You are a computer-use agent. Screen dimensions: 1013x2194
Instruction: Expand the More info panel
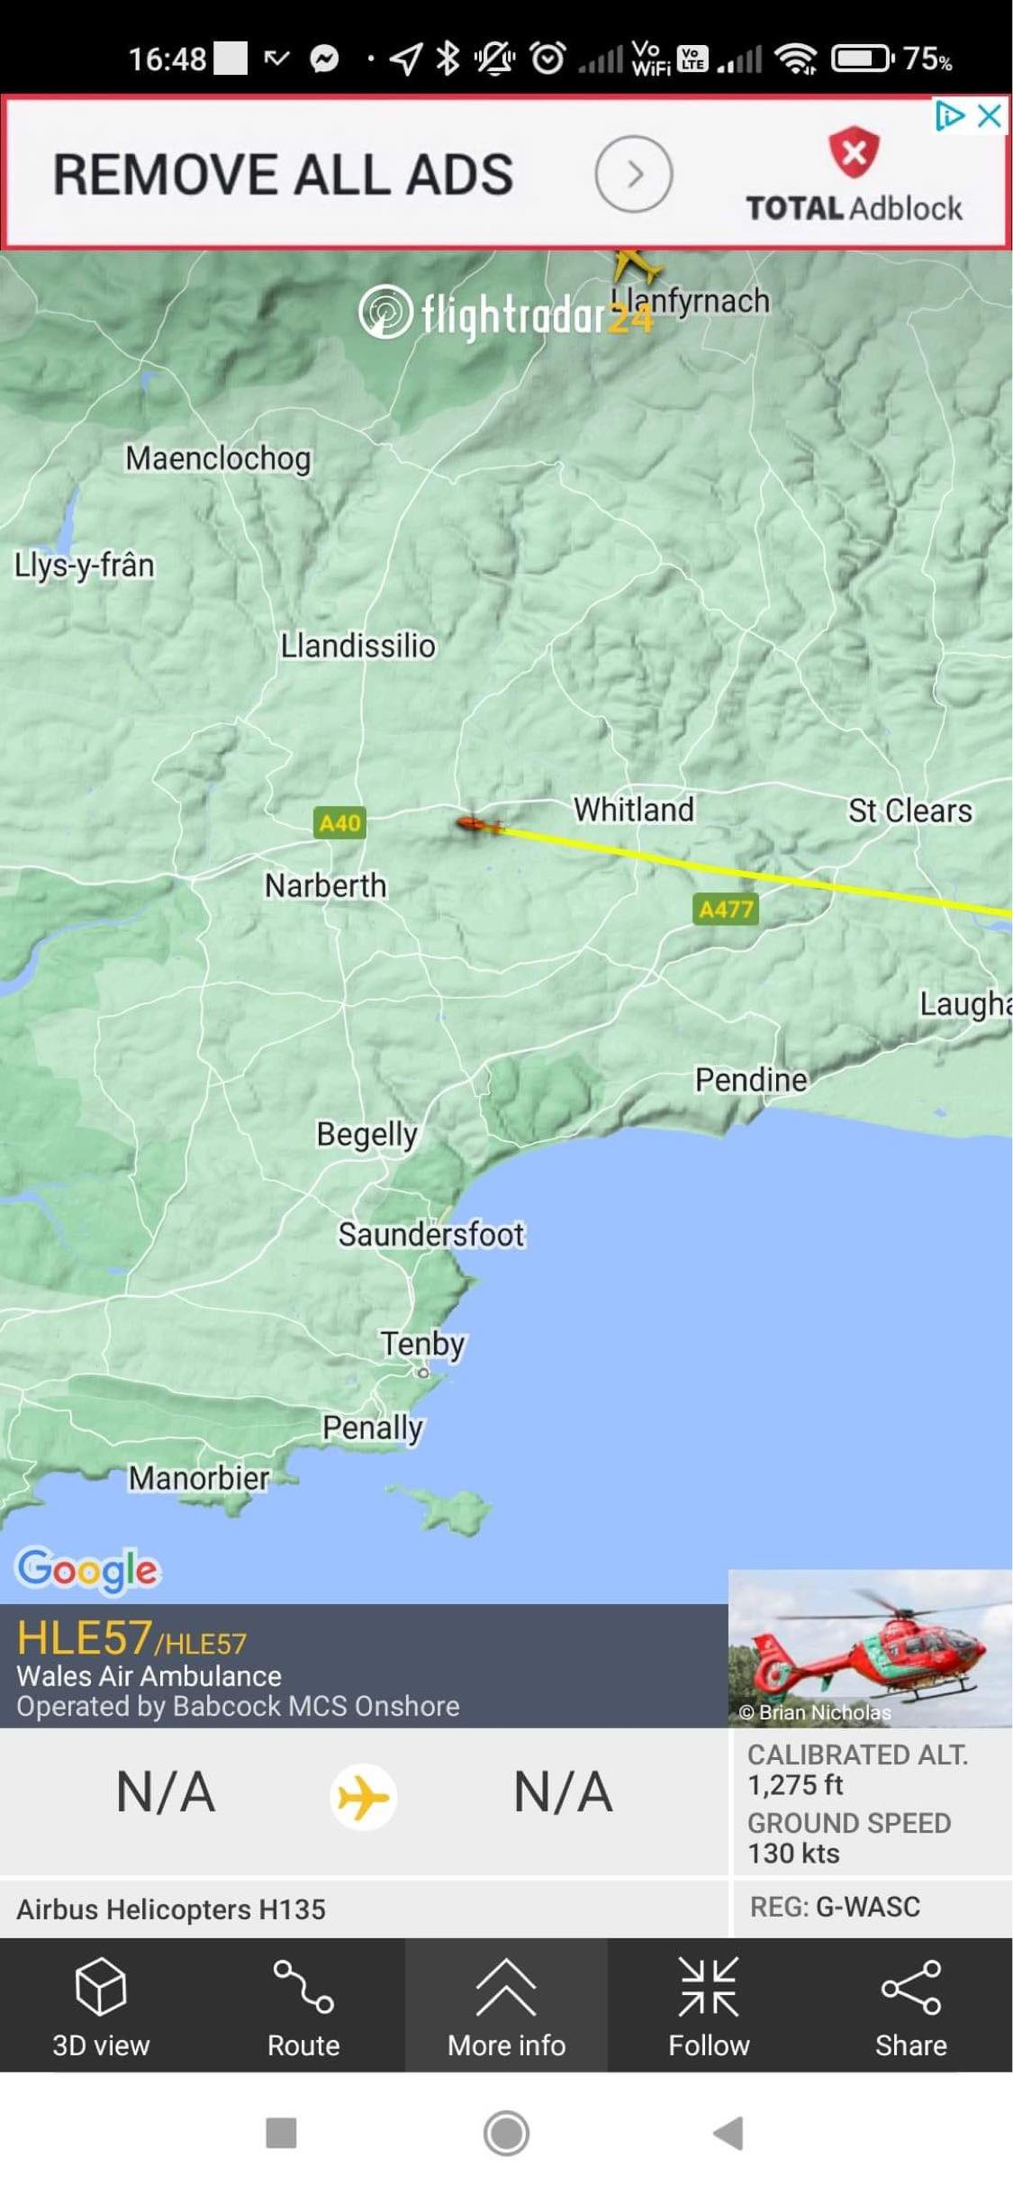pos(506,2007)
